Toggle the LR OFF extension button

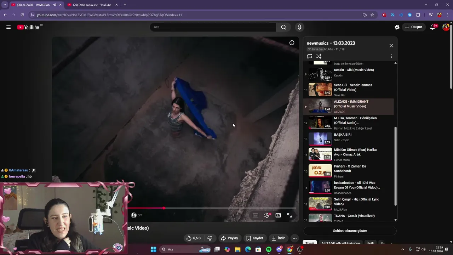click(137, 215)
